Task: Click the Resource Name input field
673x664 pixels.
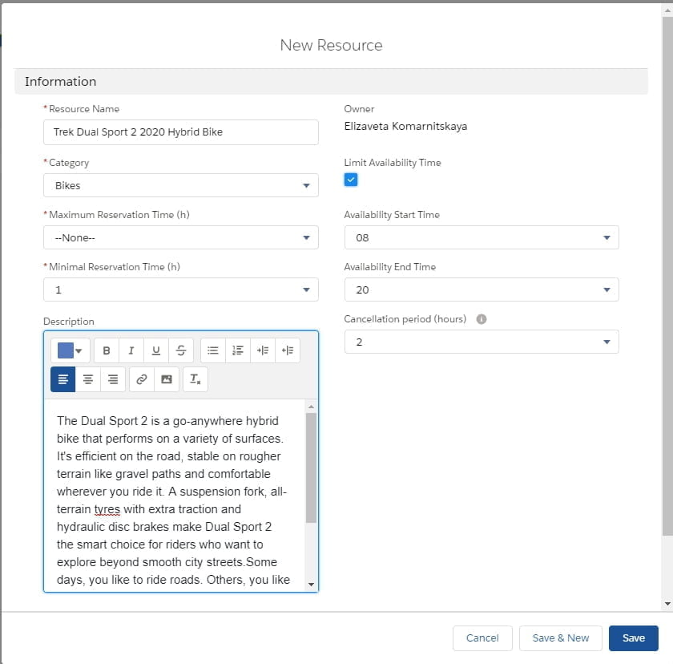Action: point(181,132)
